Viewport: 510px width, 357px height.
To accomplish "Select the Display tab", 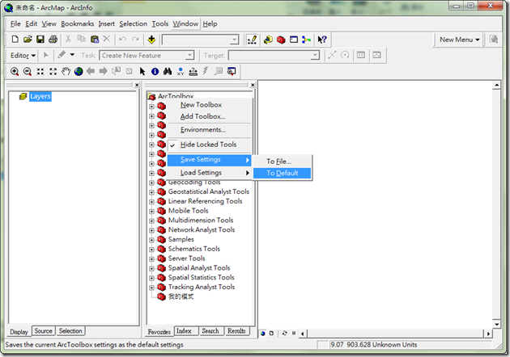I will [x=19, y=332].
